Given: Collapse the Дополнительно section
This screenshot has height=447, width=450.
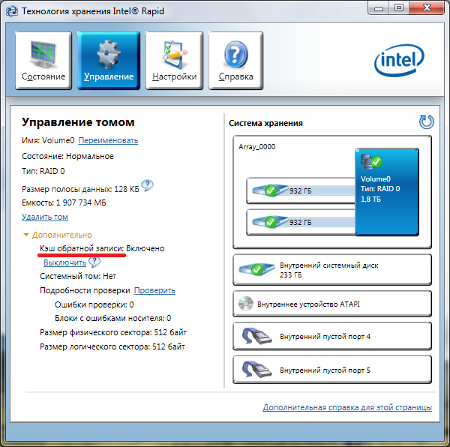Looking at the screenshot, I should click(58, 235).
